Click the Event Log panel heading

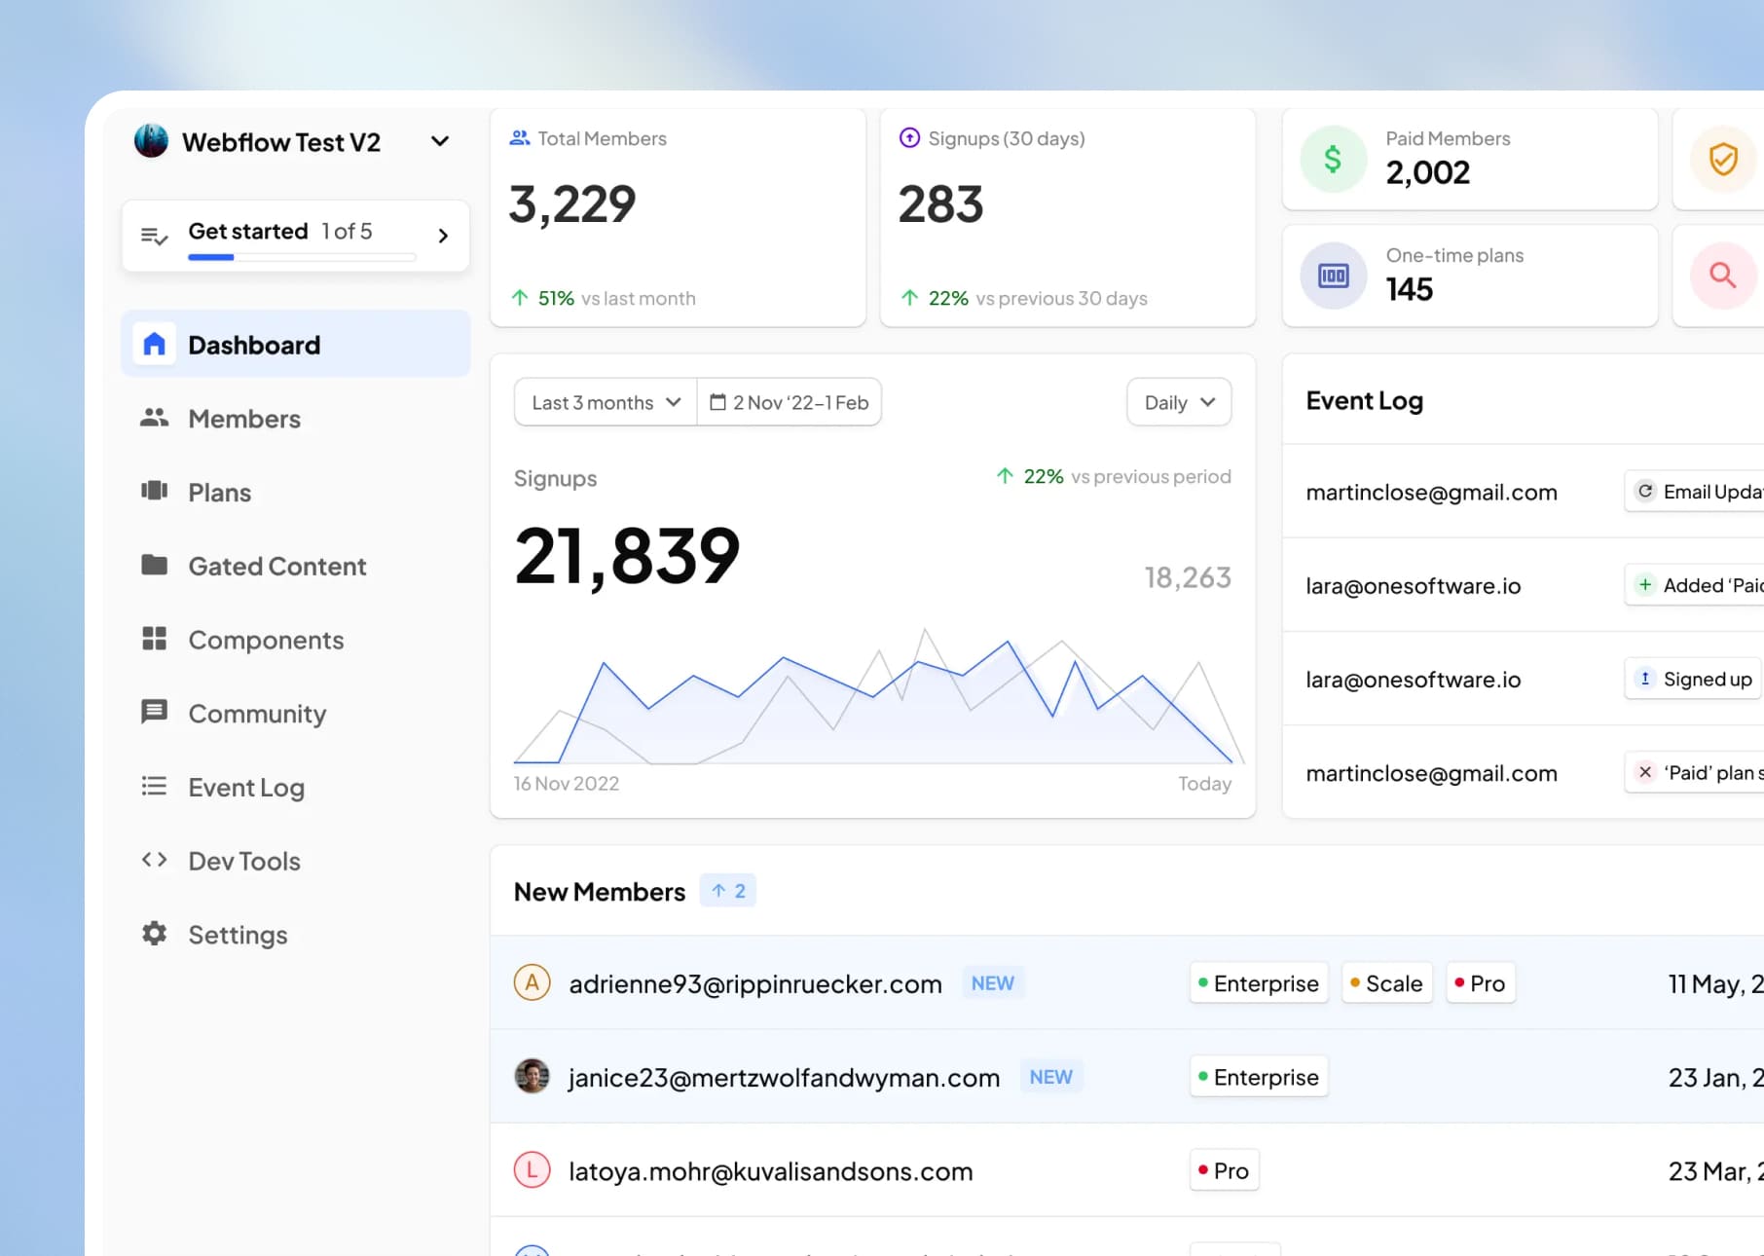(1364, 401)
